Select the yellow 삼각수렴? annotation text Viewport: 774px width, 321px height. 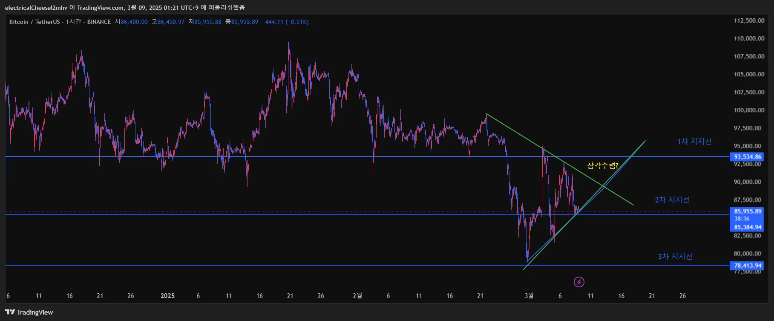click(603, 165)
